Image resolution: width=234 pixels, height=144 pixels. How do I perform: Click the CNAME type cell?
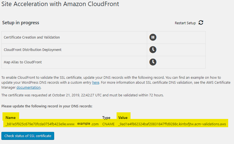tap(108, 124)
